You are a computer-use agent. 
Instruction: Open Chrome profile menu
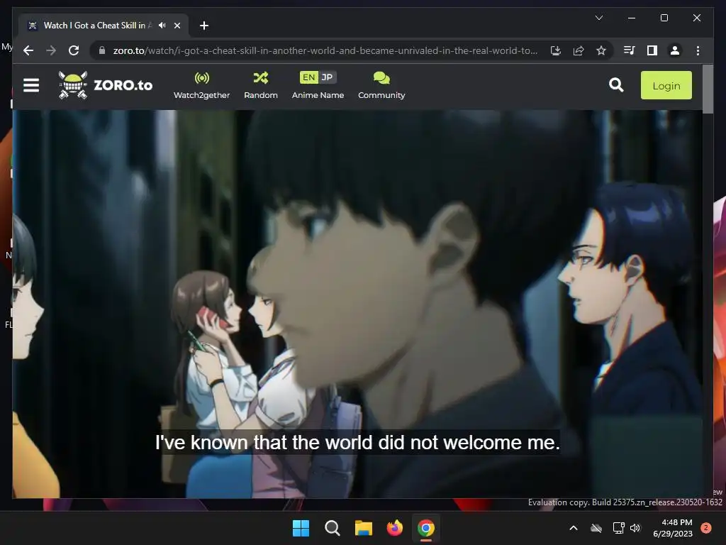point(675,50)
